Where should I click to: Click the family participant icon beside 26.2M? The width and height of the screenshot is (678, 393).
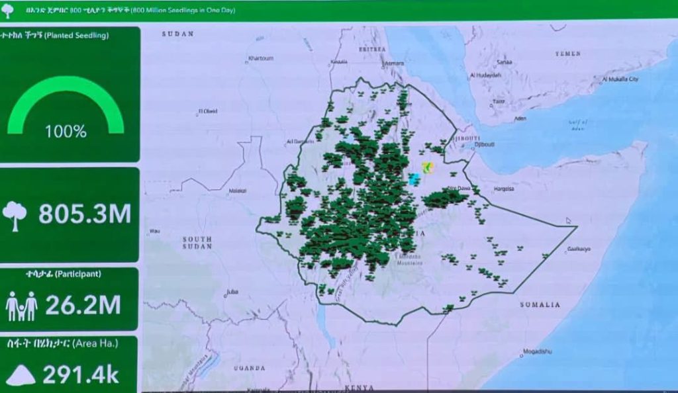[x=21, y=306]
